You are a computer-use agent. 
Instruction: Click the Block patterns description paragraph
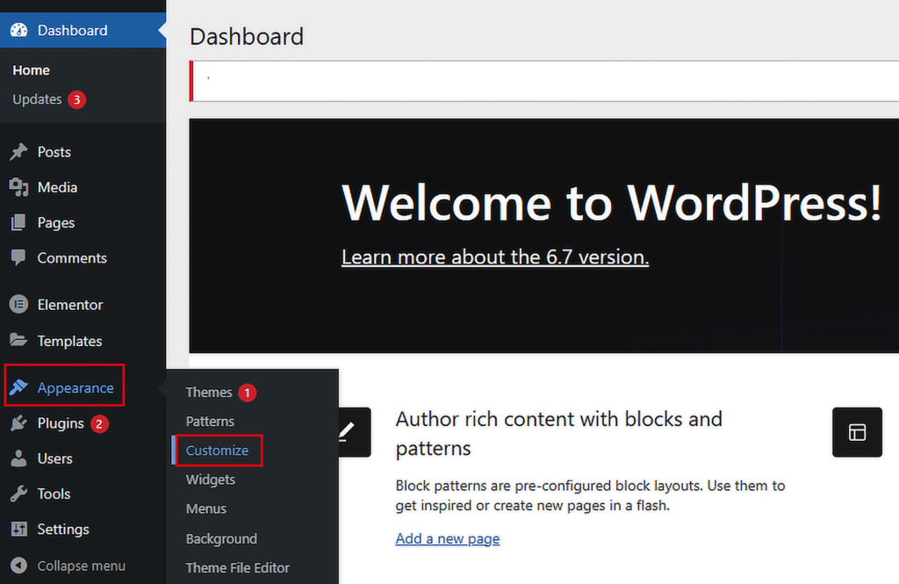pos(590,495)
